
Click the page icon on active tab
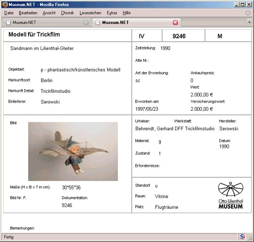coord(97,23)
